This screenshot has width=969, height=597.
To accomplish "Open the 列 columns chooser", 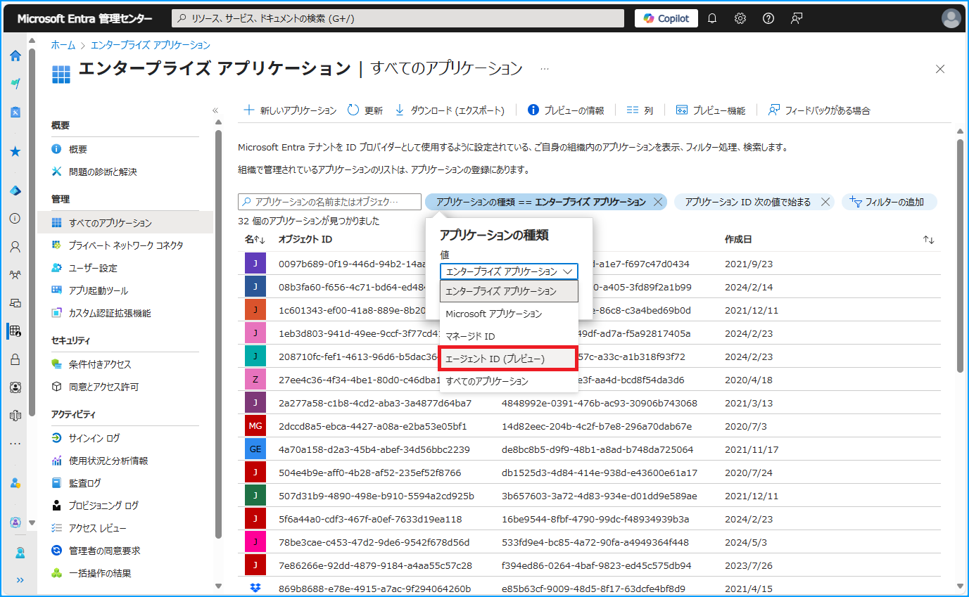I will click(x=640, y=110).
